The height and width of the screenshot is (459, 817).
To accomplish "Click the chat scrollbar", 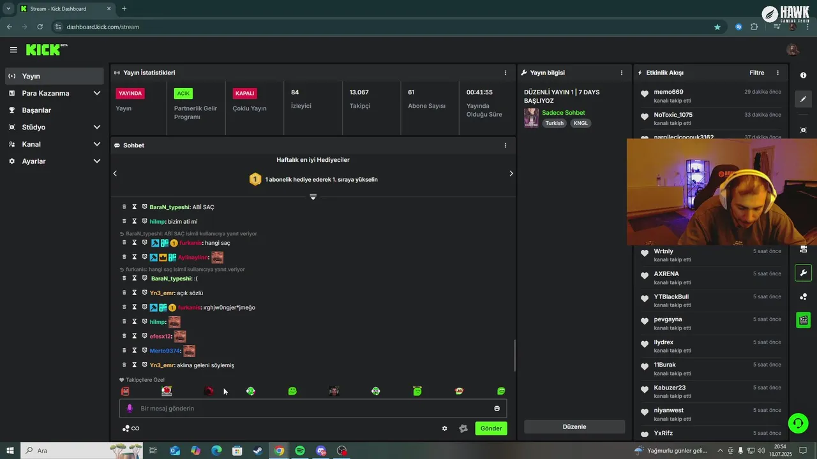I will [x=514, y=356].
